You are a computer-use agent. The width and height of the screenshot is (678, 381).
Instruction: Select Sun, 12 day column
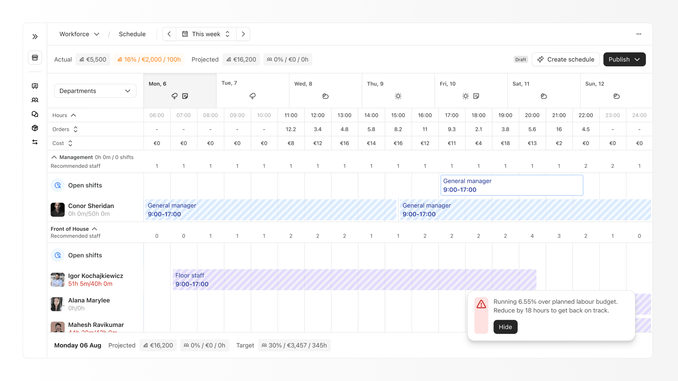click(x=616, y=91)
